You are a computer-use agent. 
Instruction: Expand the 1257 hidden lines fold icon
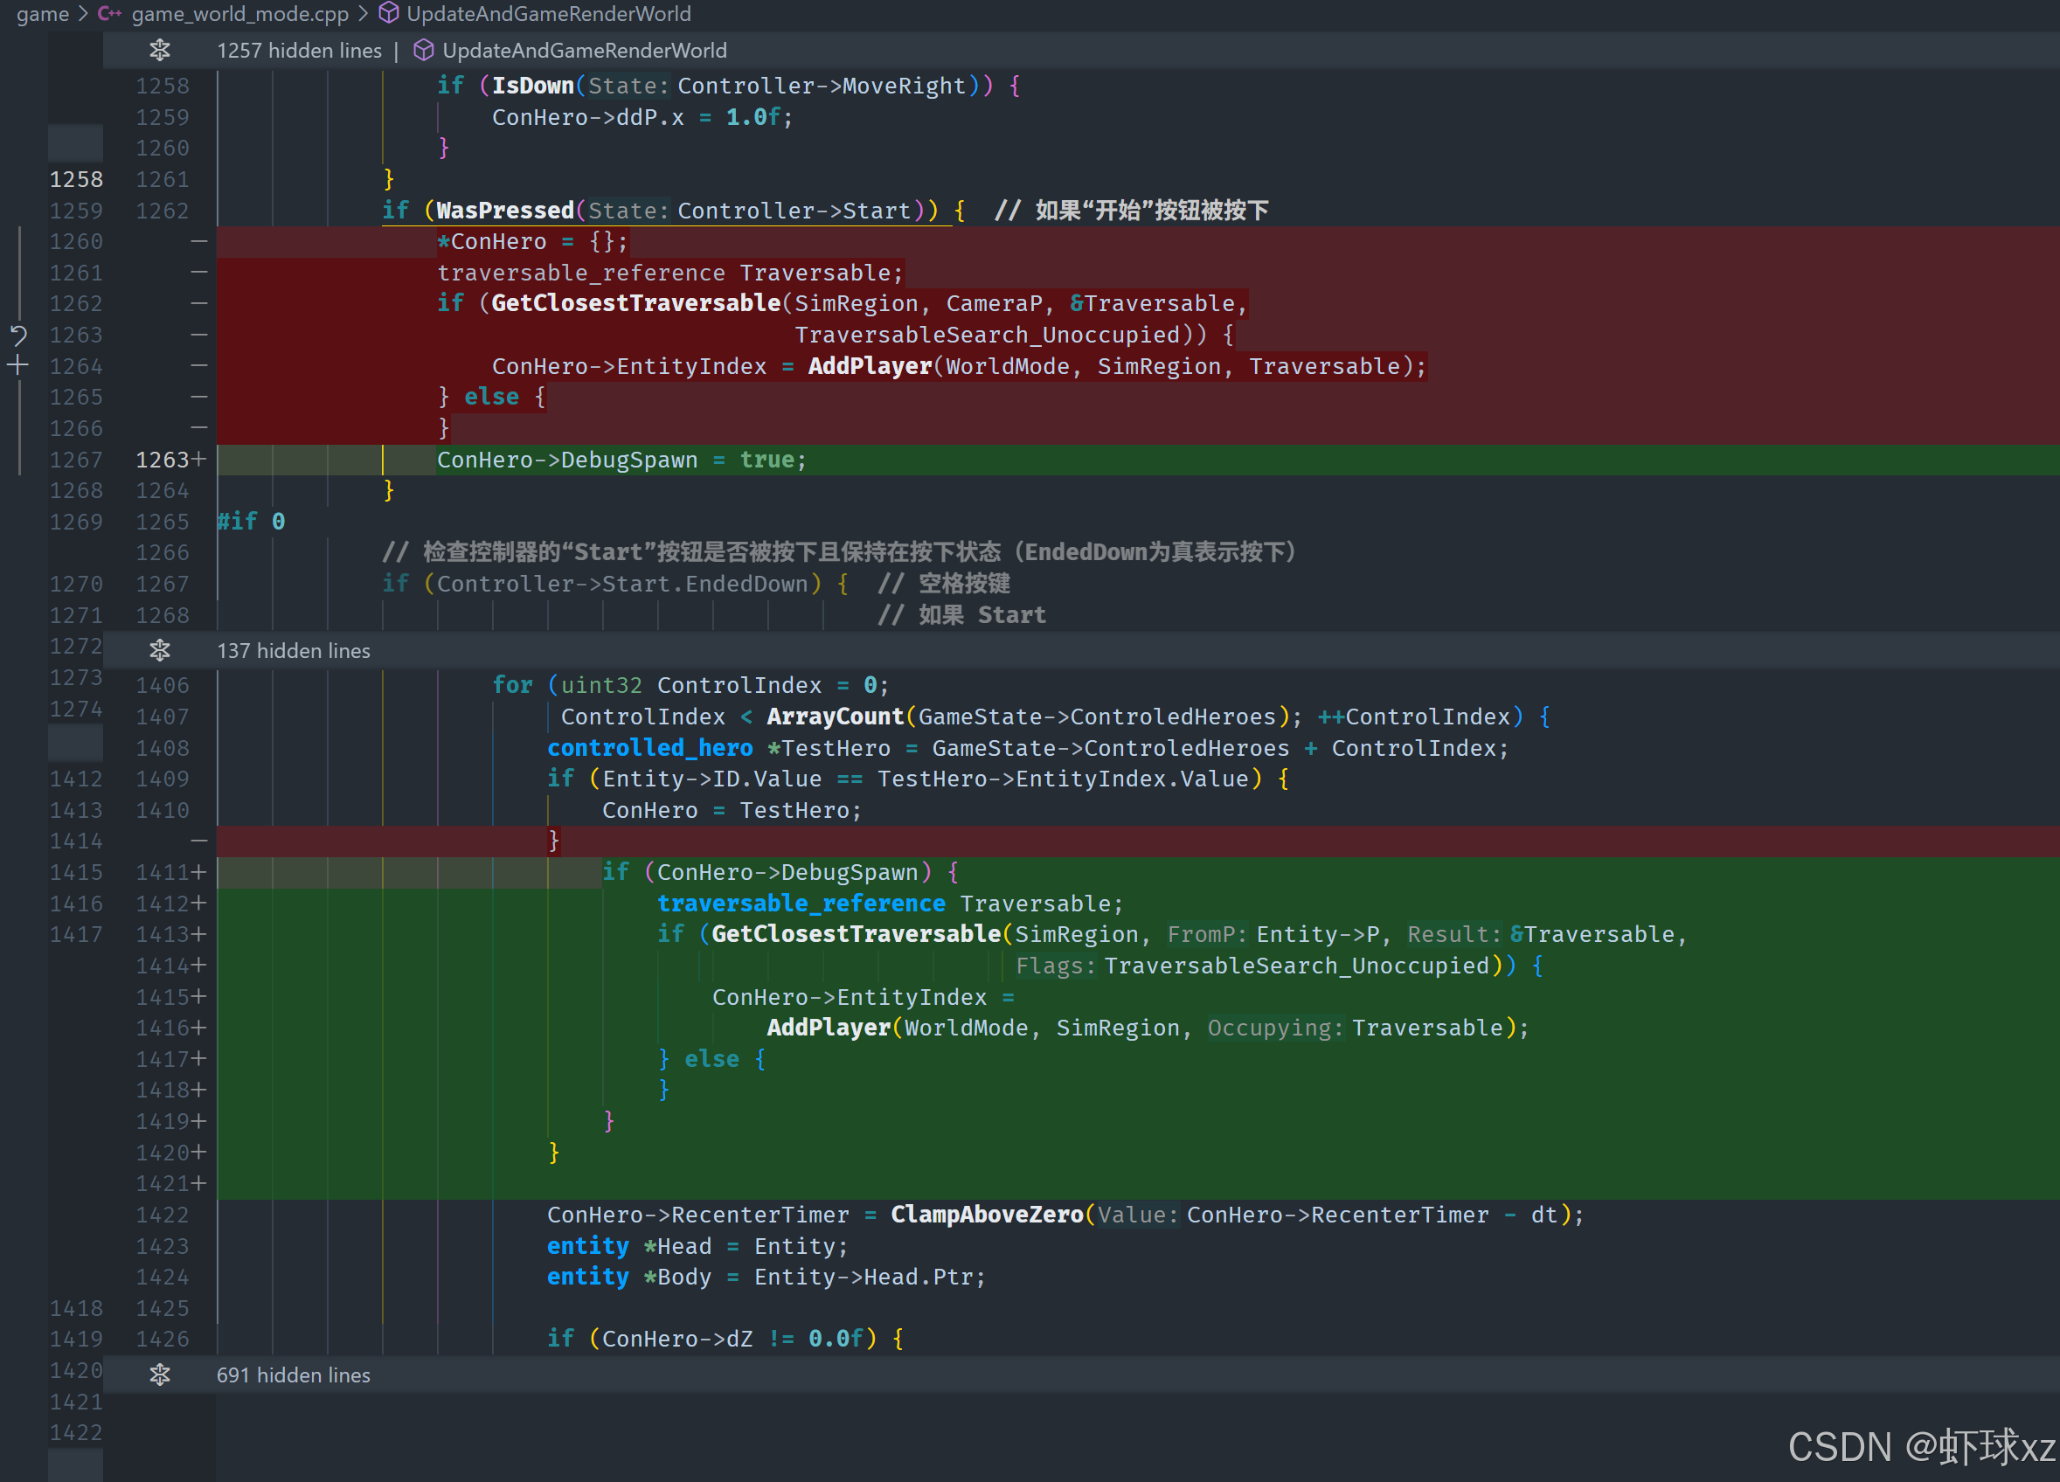coord(160,51)
